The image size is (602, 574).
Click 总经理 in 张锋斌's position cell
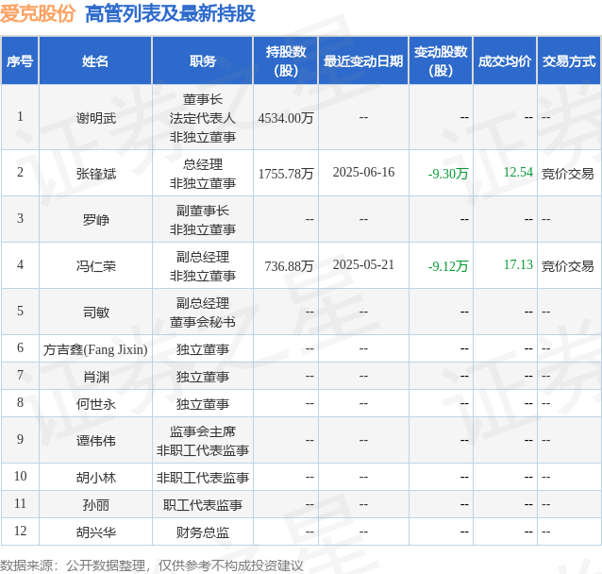[x=203, y=164]
